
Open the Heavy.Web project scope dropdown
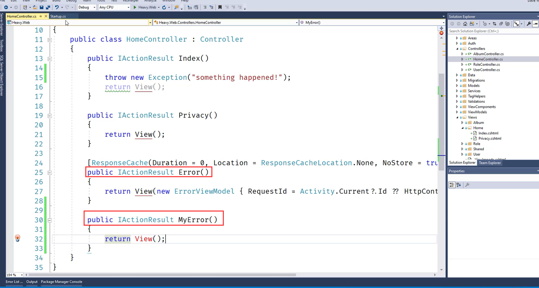coord(150,23)
